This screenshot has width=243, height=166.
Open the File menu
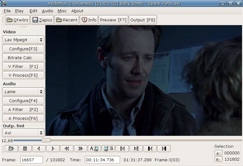7,11
